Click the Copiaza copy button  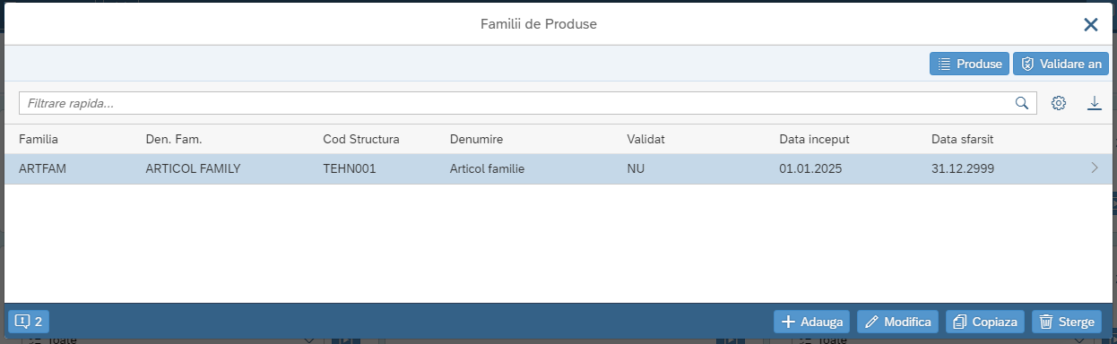pyautogui.click(x=985, y=322)
